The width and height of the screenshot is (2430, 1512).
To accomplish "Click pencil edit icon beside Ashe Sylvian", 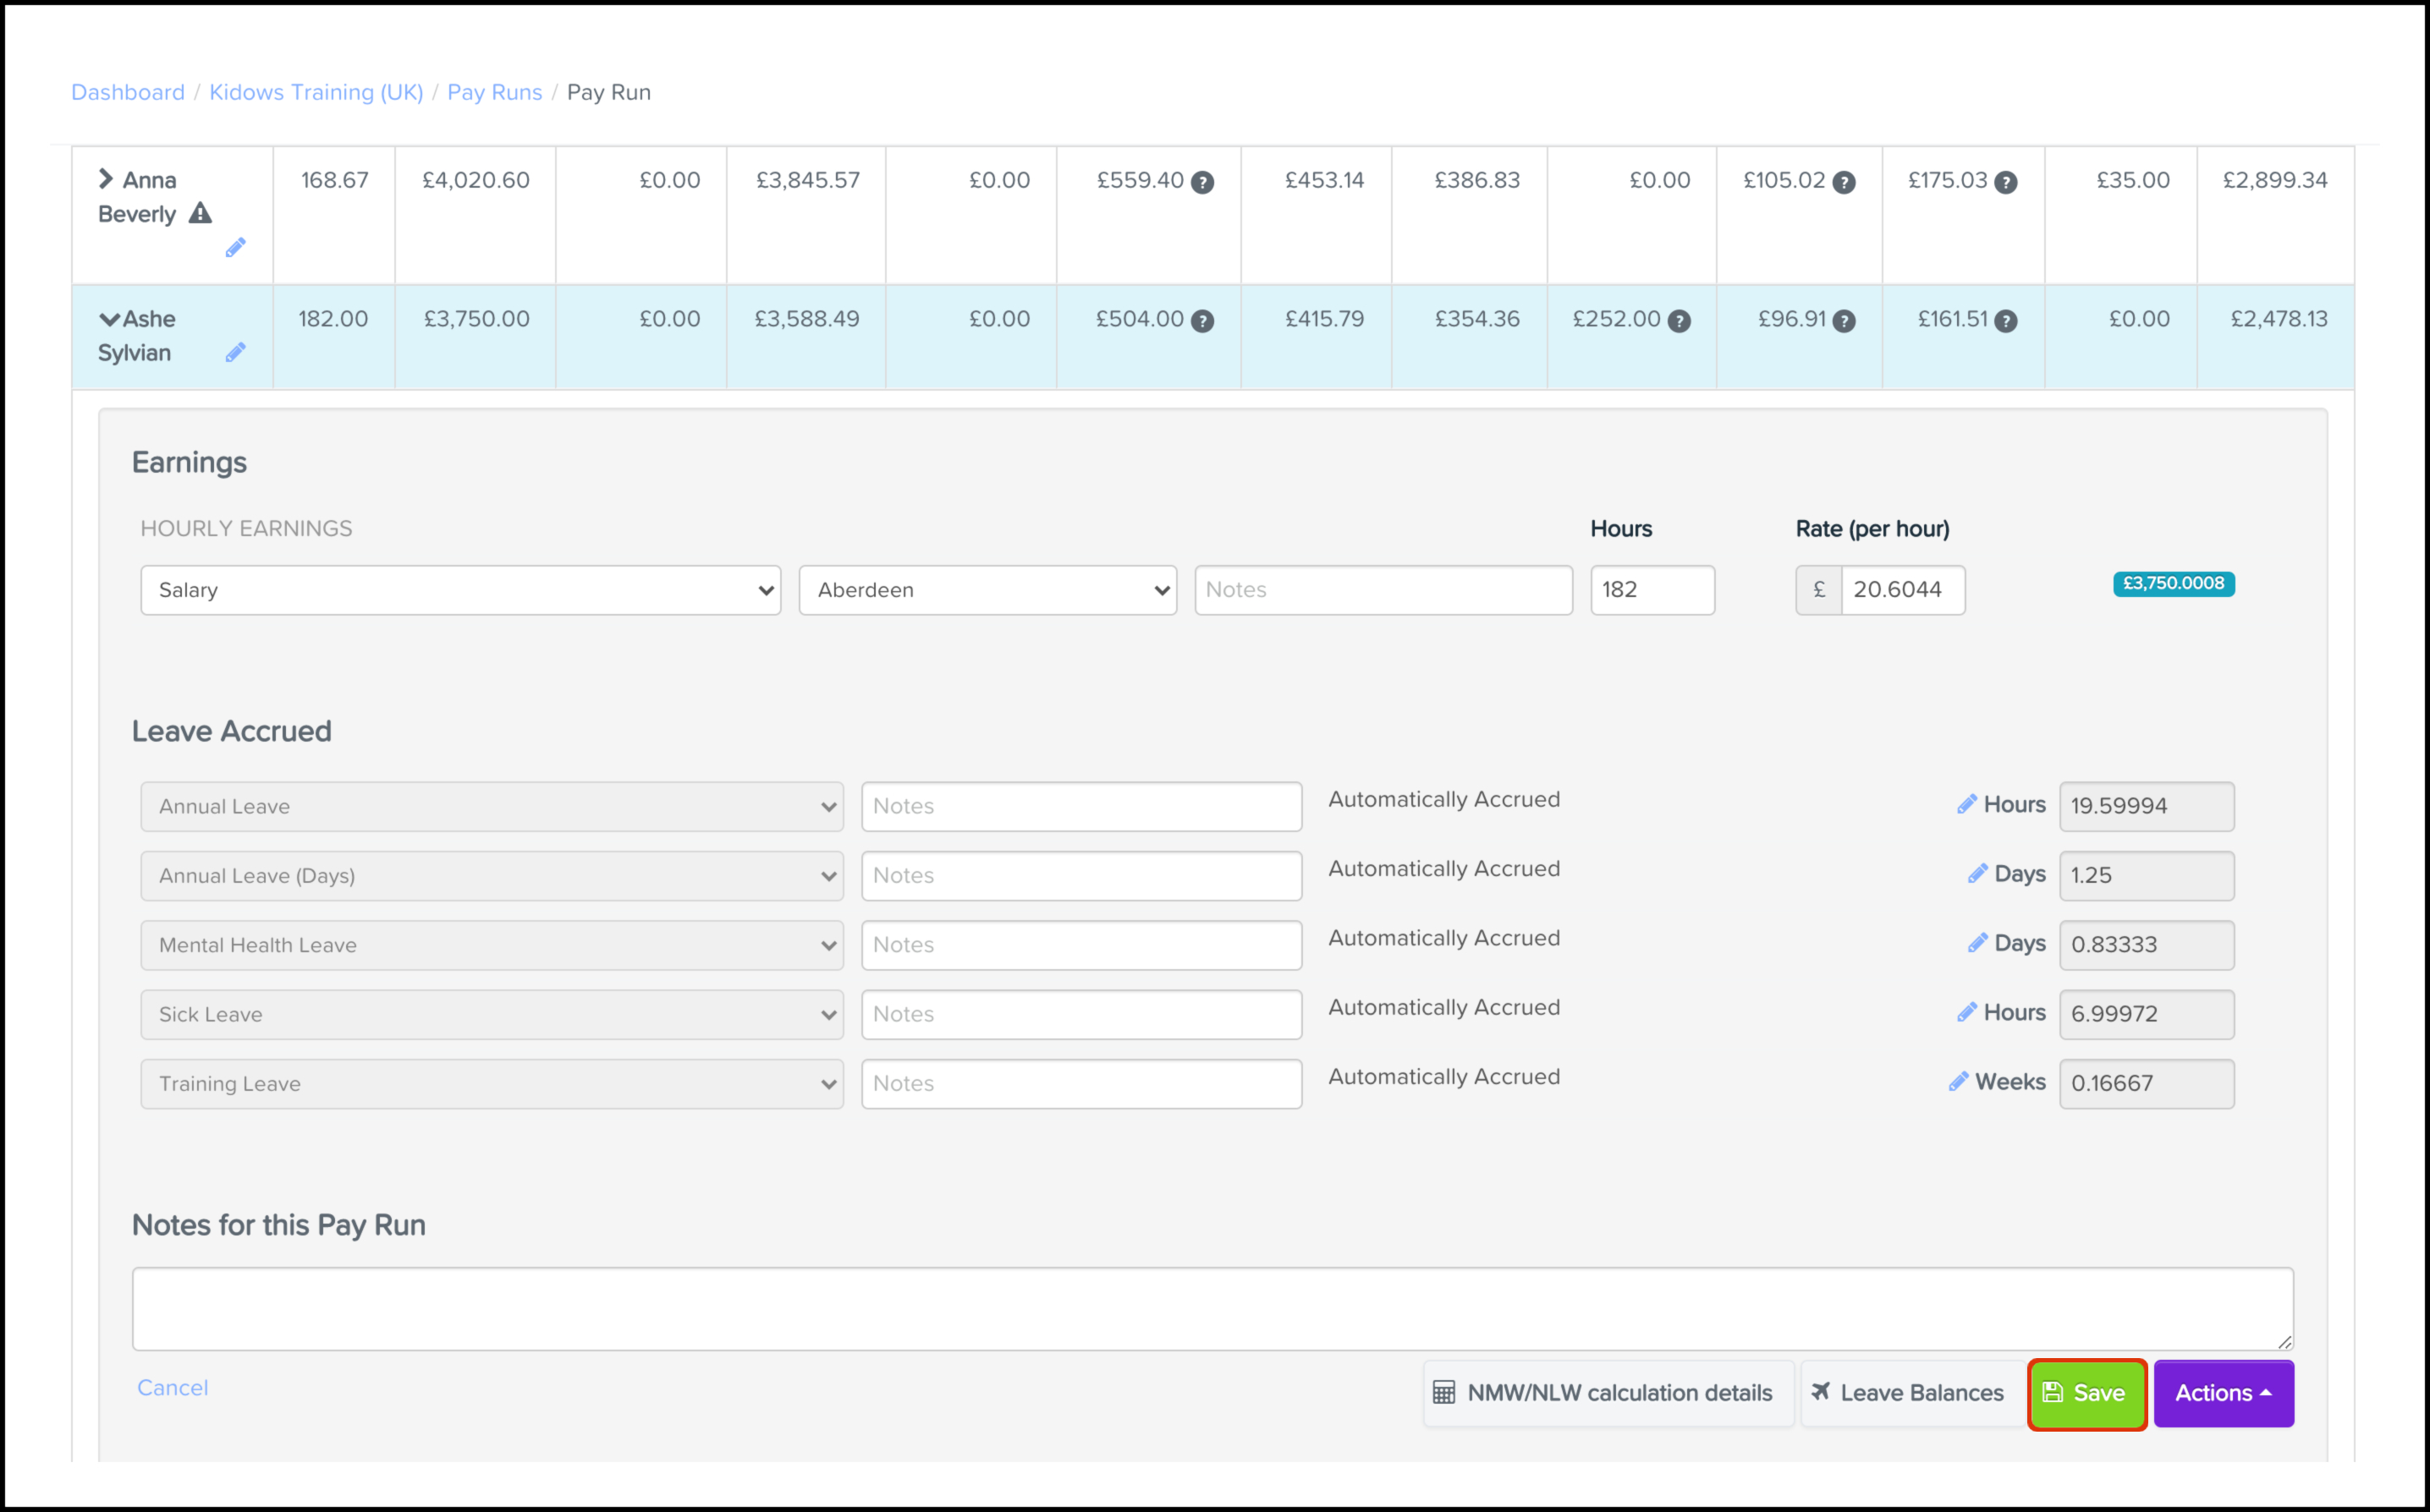I will [x=235, y=353].
